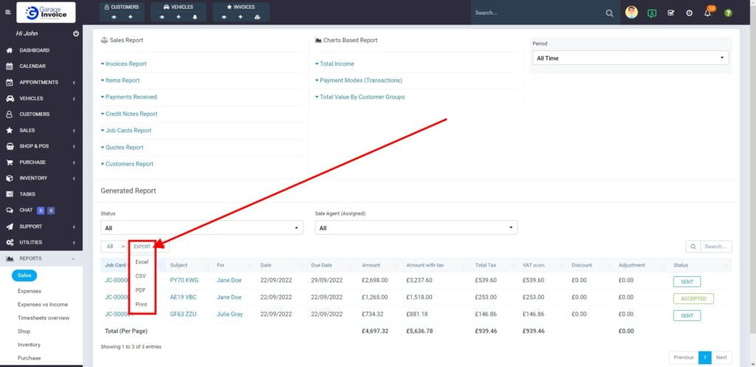Open the user profile avatar
Screen dimensions: 756x367
pyautogui.click(x=631, y=13)
